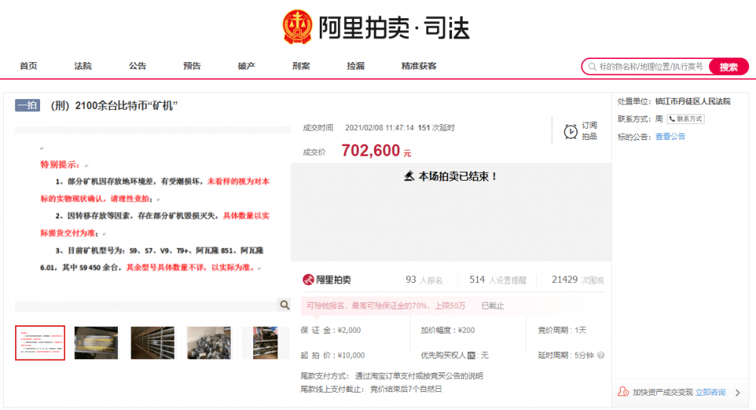Click the Ali Auction judicial emblem logo
Viewport: 756px width, 410px height.
297,27
